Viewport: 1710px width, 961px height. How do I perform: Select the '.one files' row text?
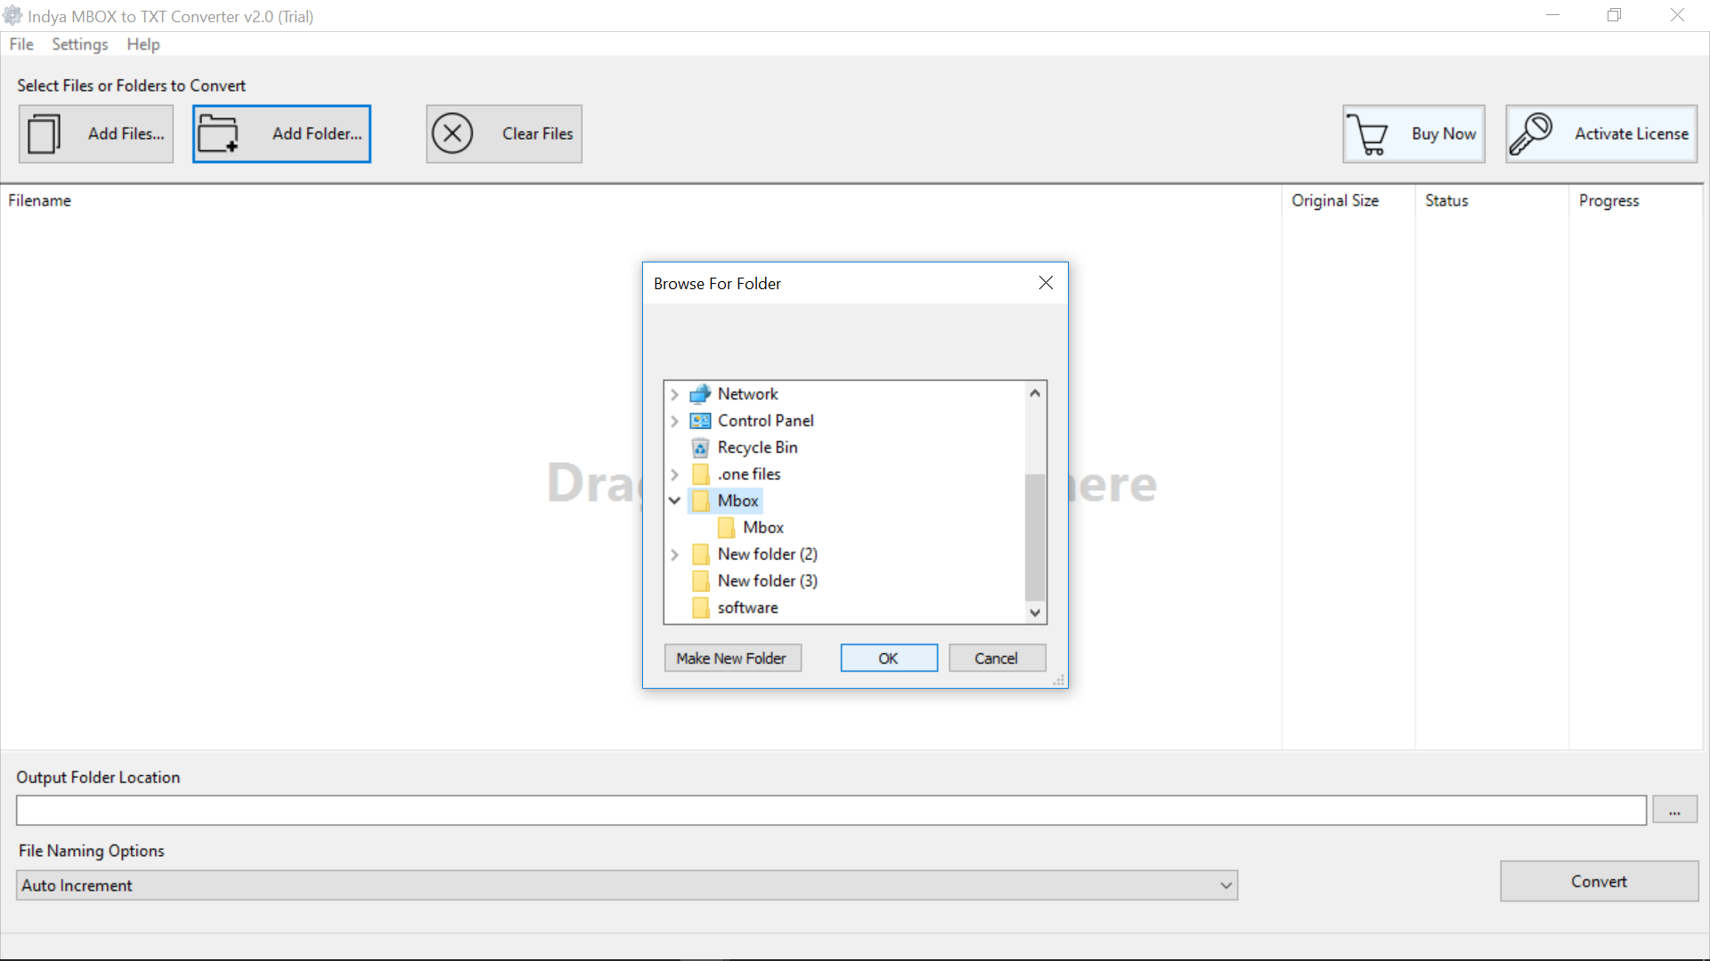click(x=749, y=473)
